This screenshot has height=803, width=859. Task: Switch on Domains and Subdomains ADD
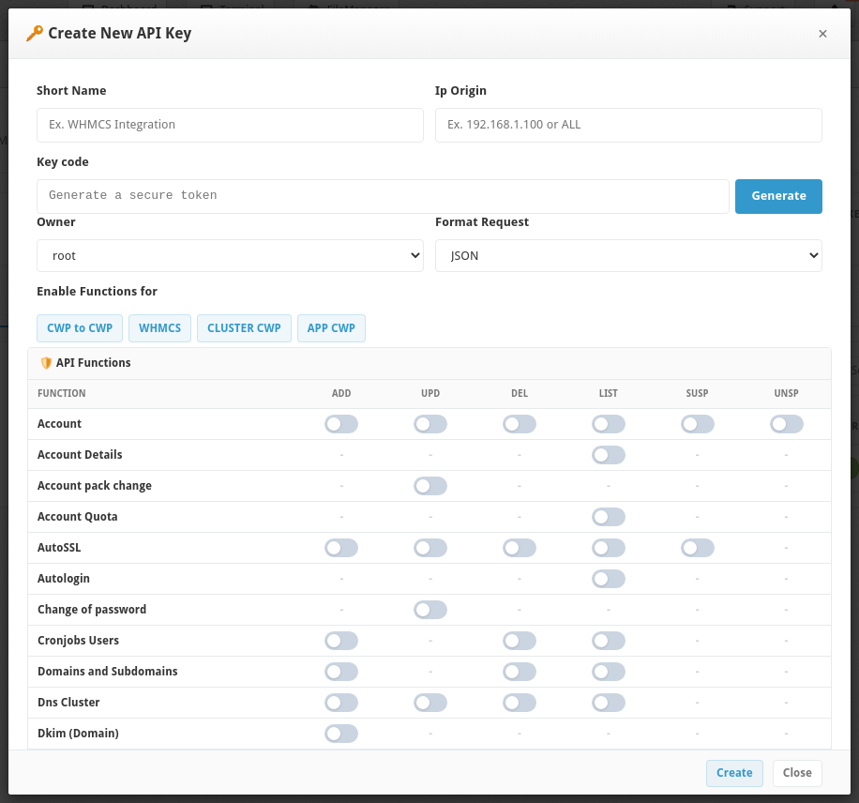click(x=341, y=672)
